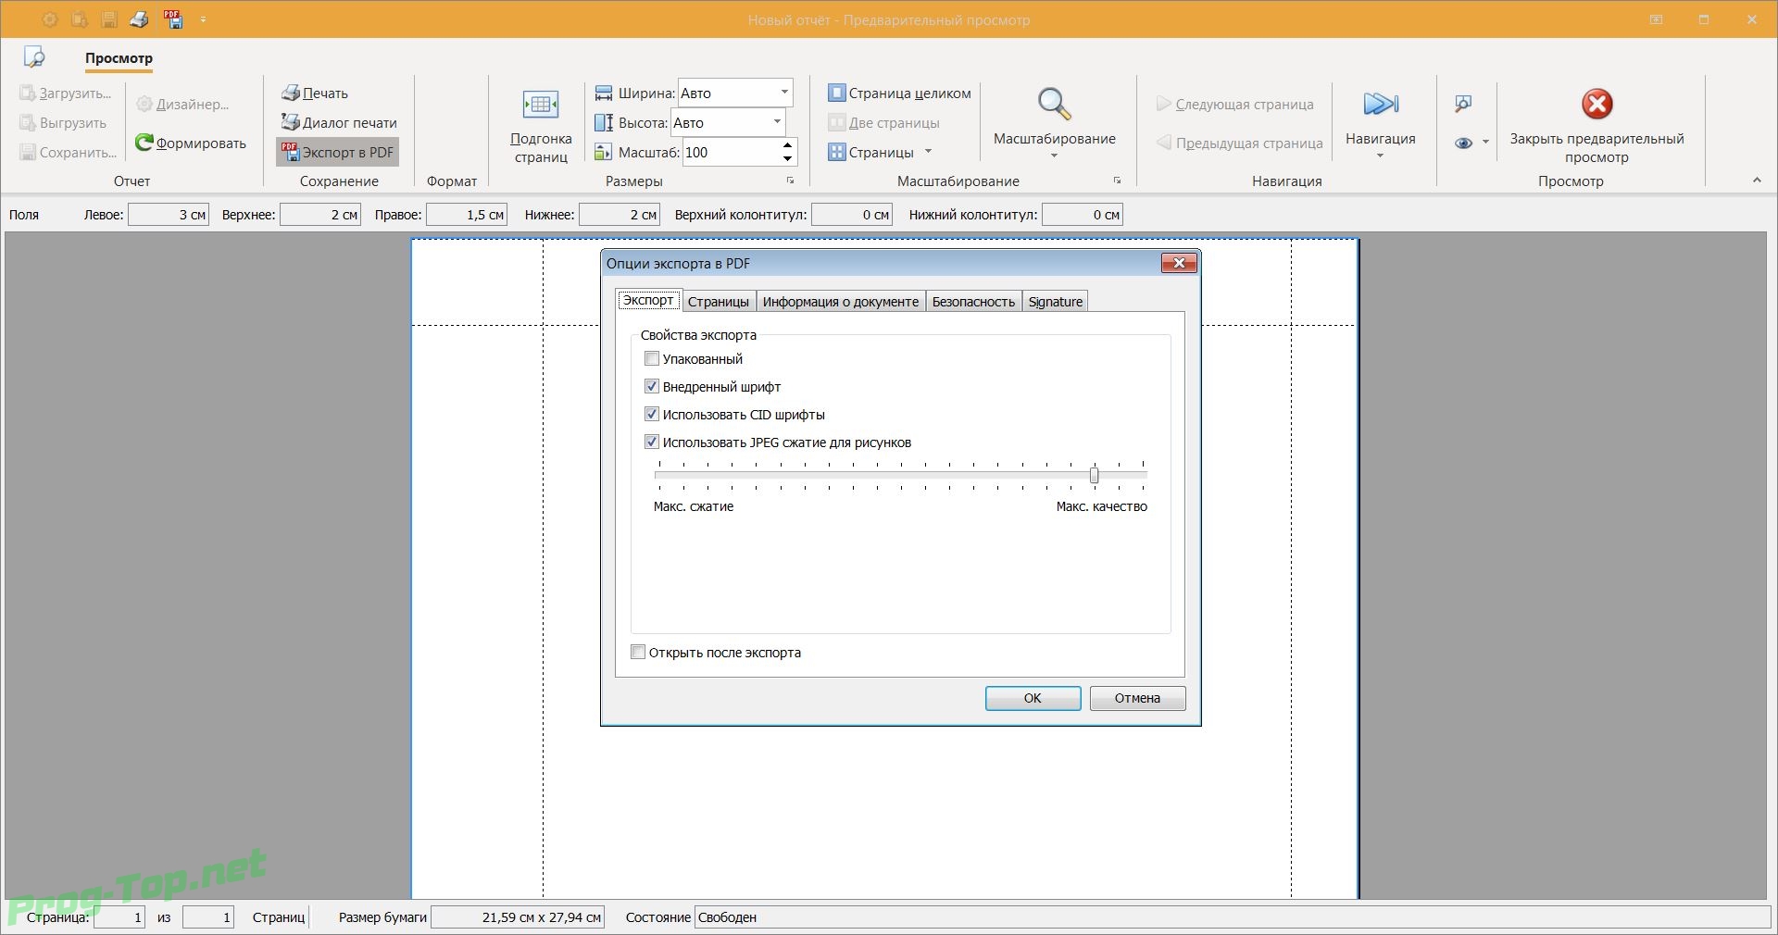
Task: Expand the Страницы dropdown arrow
Action: click(928, 152)
